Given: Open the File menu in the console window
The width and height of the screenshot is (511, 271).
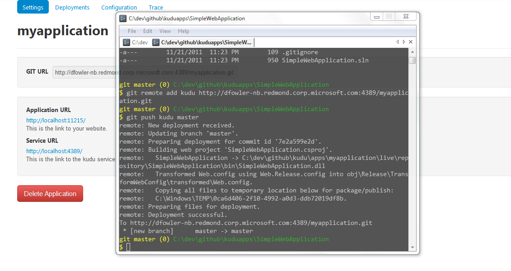Looking at the screenshot, I should tap(132, 31).
